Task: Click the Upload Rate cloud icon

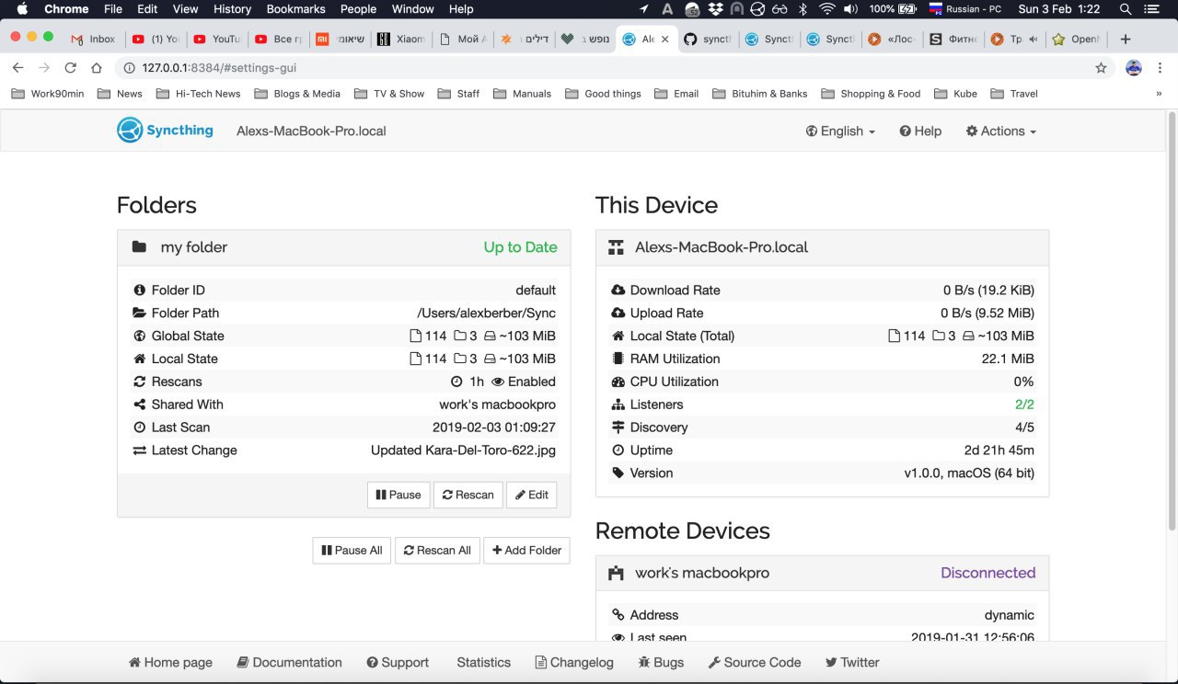Action: [x=618, y=313]
